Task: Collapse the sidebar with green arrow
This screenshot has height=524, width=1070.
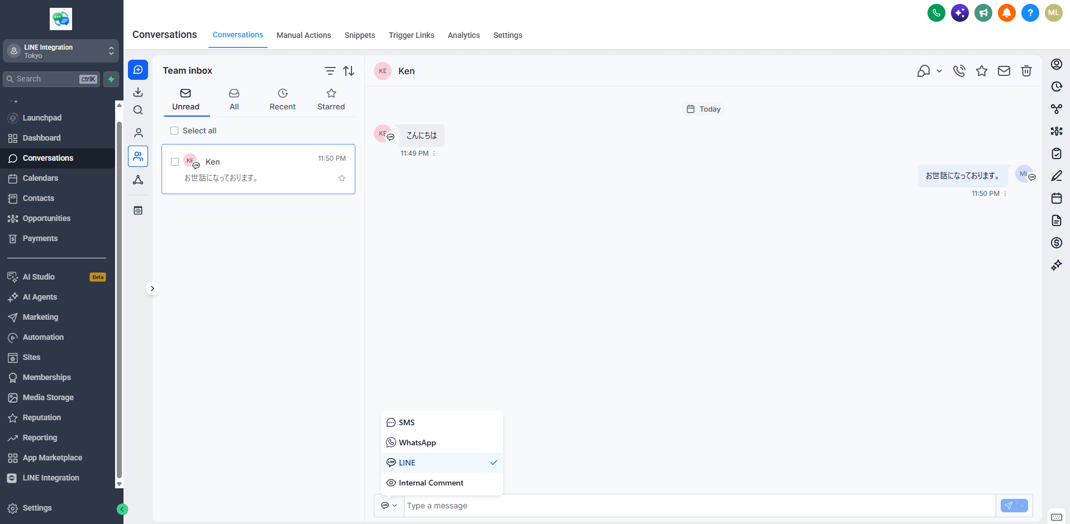Action: (122, 509)
